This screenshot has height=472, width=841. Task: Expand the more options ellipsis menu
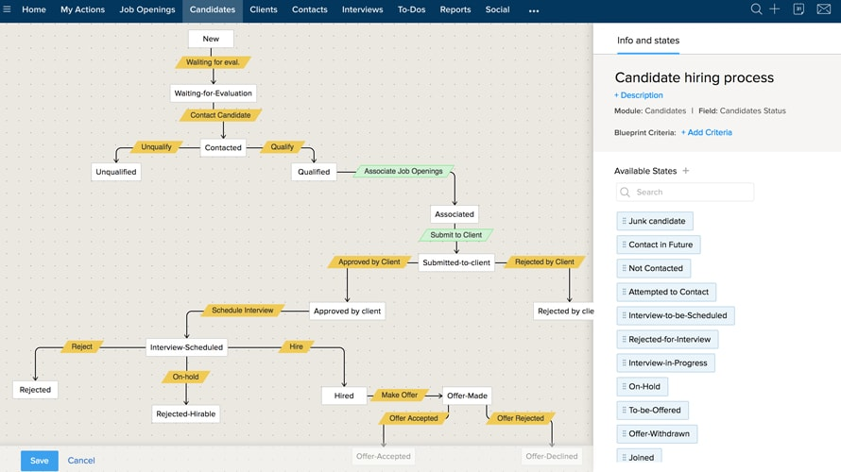(x=533, y=10)
